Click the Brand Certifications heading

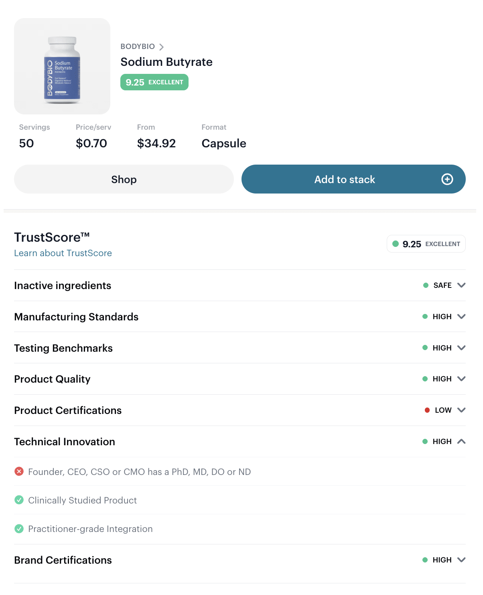pos(63,560)
